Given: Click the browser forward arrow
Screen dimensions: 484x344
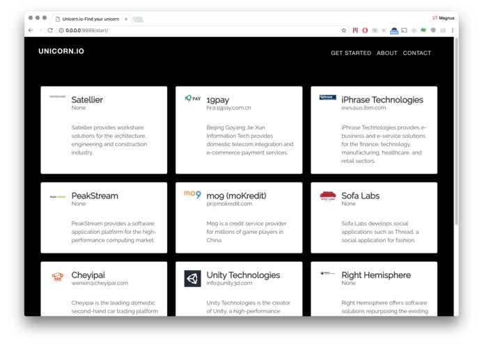Looking at the screenshot, I should pos(40,30).
